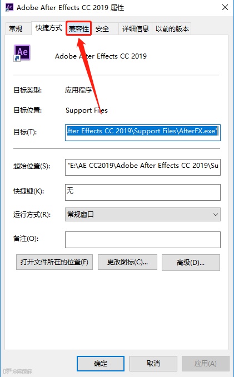
Task: Click the 更改图标(C)... button
Action: pyautogui.click(x=127, y=262)
